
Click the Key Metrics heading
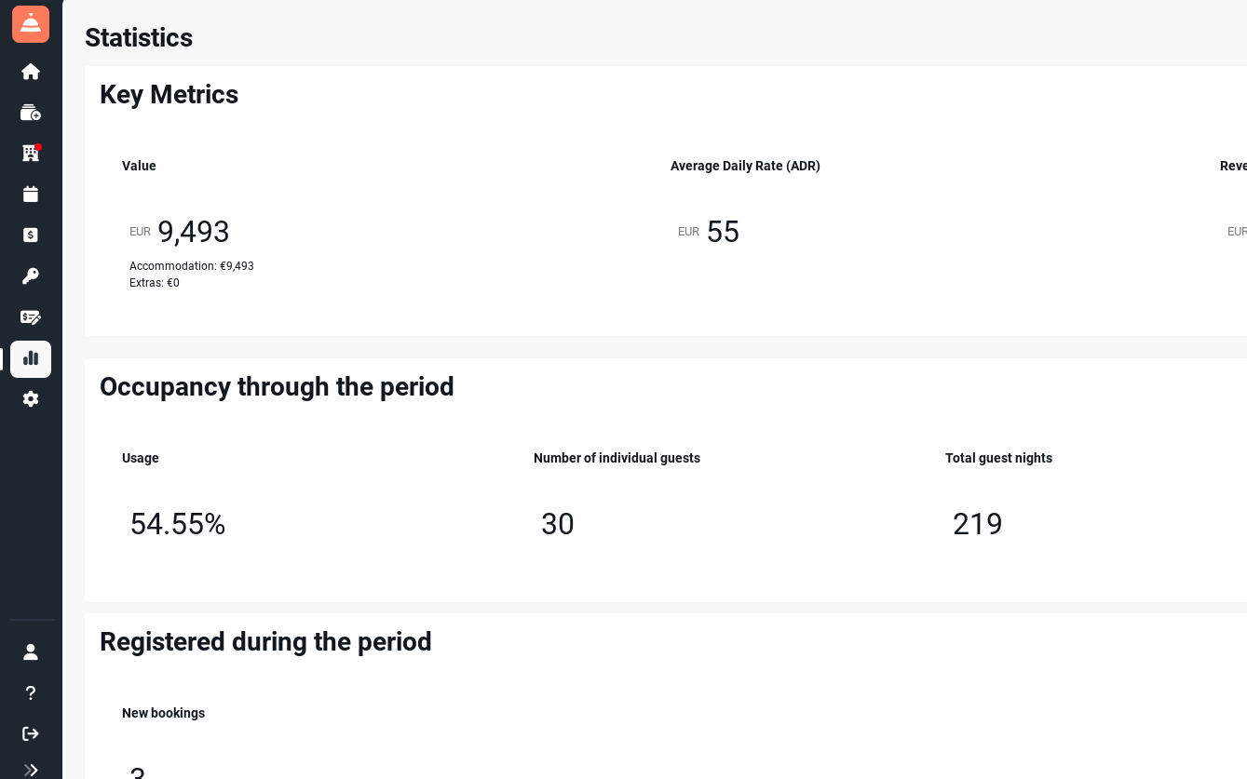[x=169, y=95]
